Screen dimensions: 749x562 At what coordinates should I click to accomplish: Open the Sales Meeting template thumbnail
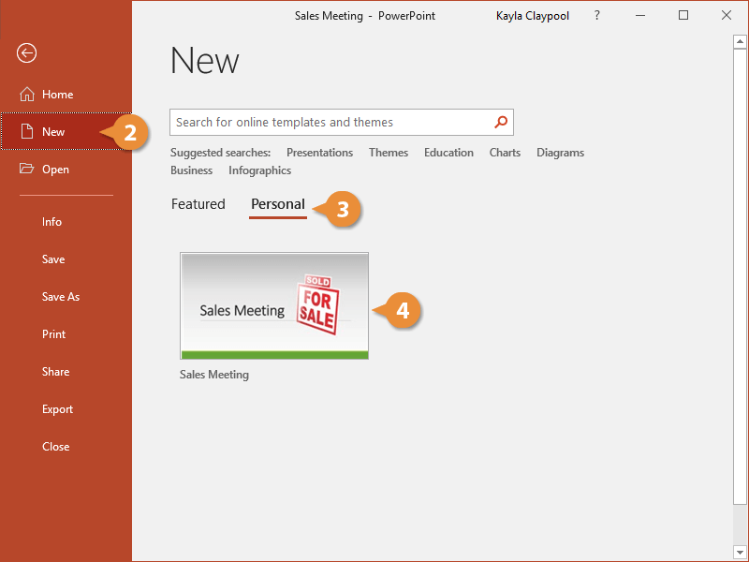click(274, 305)
